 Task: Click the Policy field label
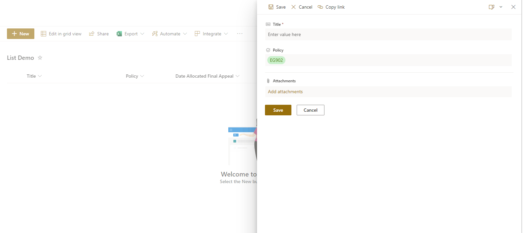point(278,50)
